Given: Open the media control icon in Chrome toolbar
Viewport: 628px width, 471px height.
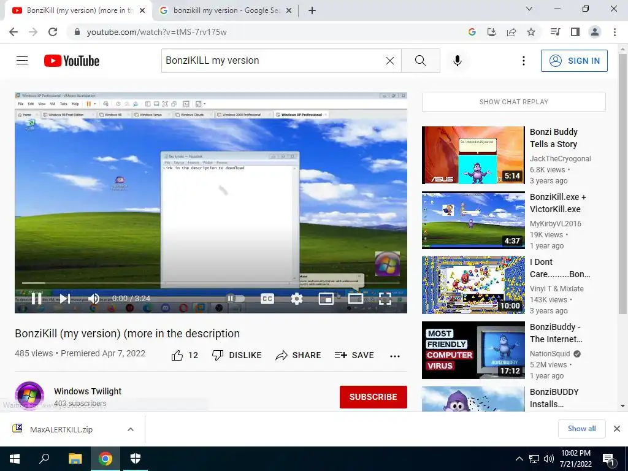Looking at the screenshot, I should (555, 32).
